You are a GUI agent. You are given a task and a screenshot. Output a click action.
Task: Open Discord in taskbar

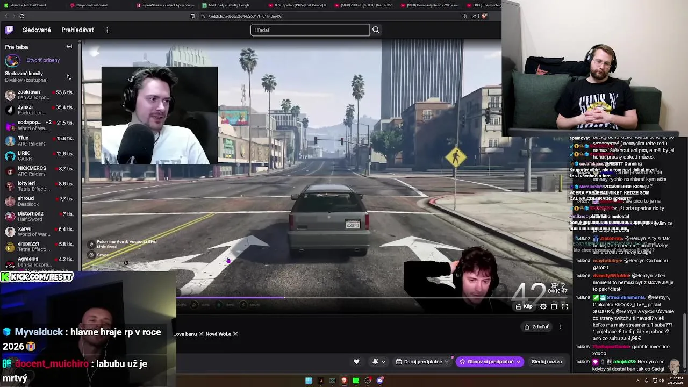(380, 381)
